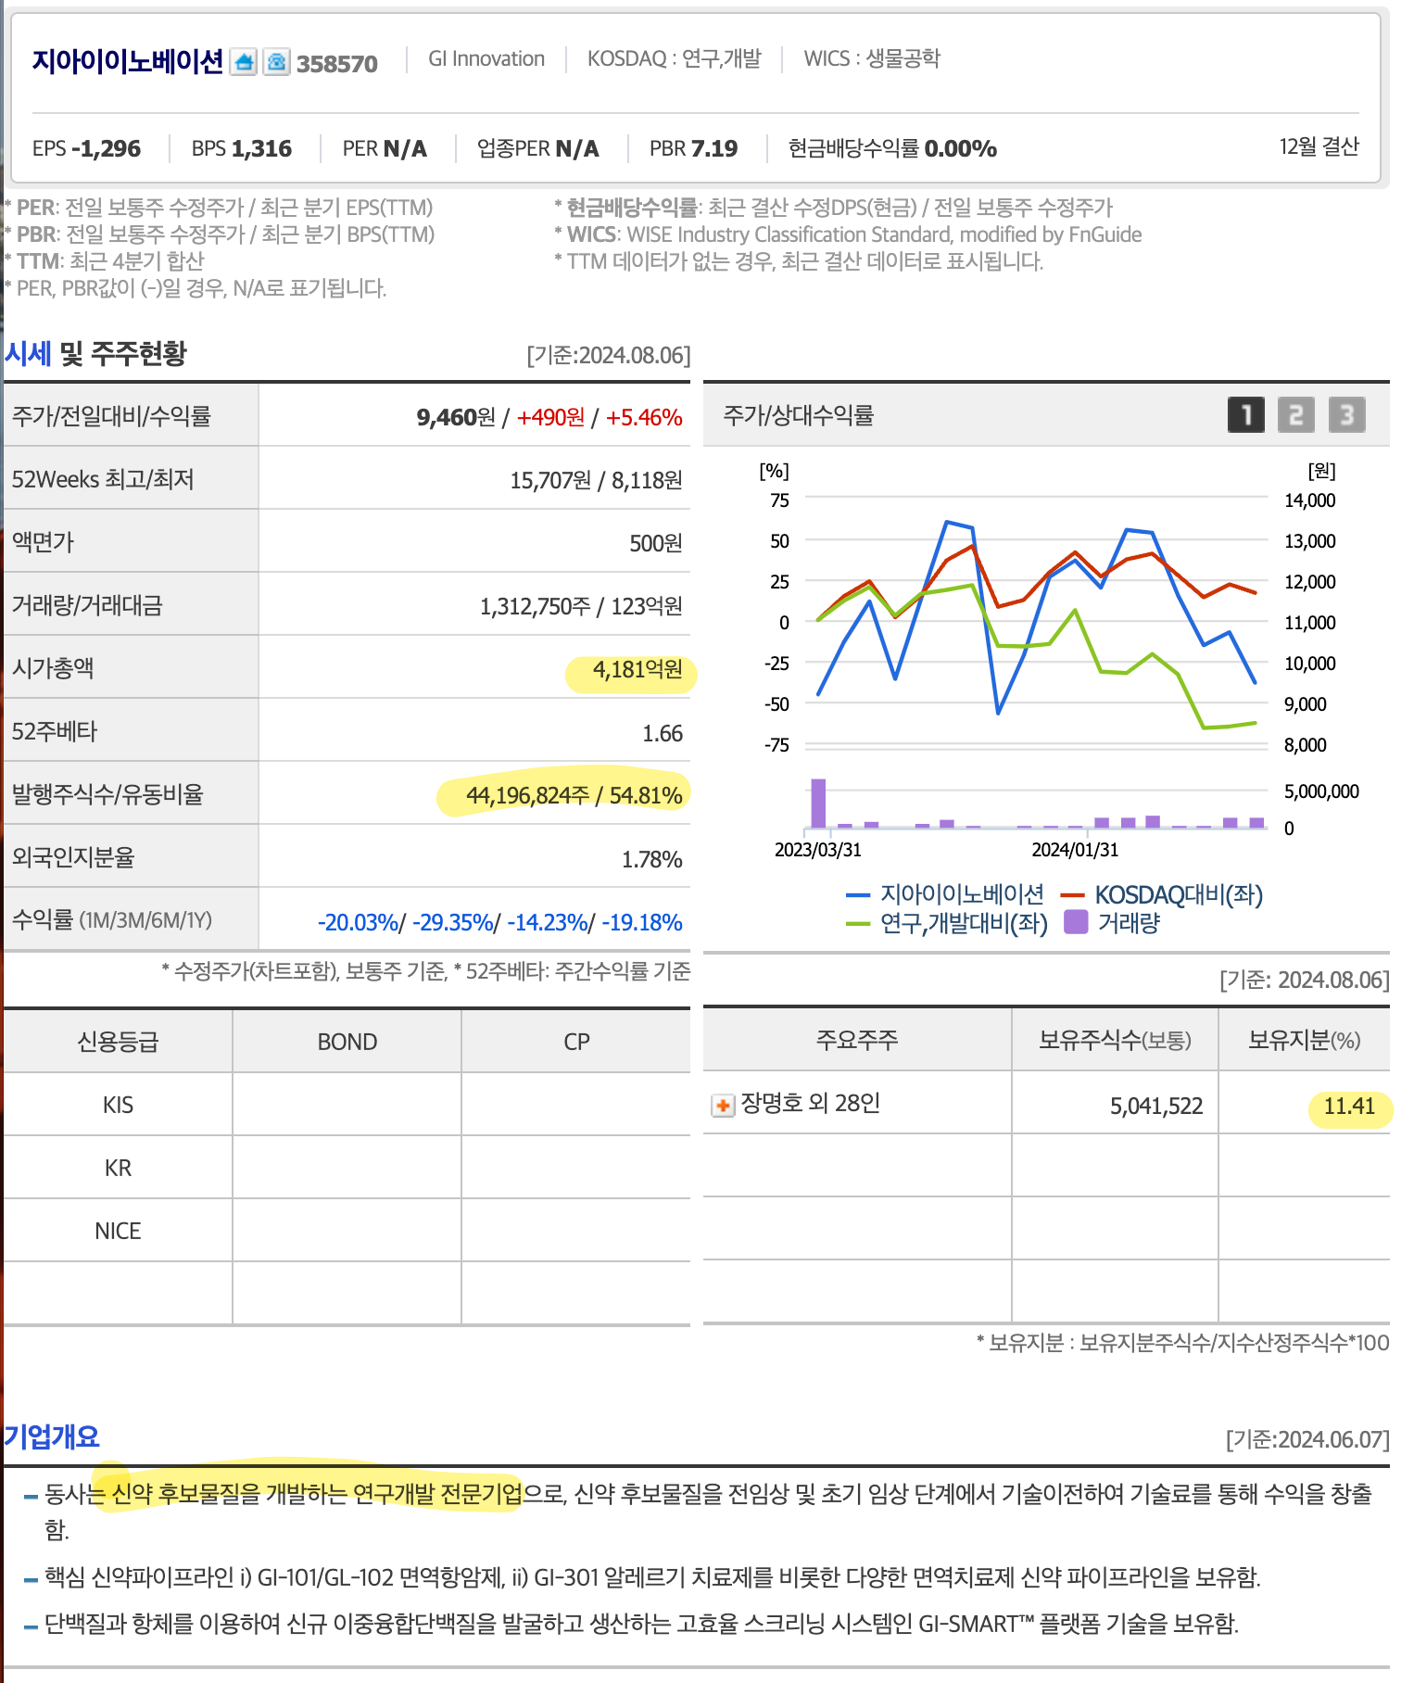Switch chart to tab 3

pos(1346,415)
